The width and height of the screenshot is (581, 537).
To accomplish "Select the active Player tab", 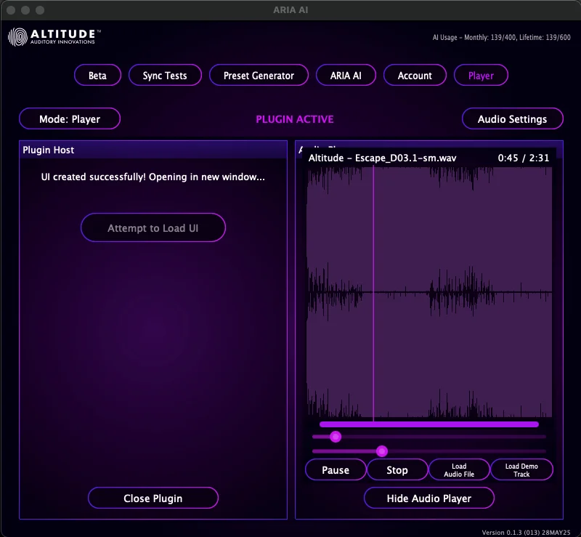I will 481,75.
